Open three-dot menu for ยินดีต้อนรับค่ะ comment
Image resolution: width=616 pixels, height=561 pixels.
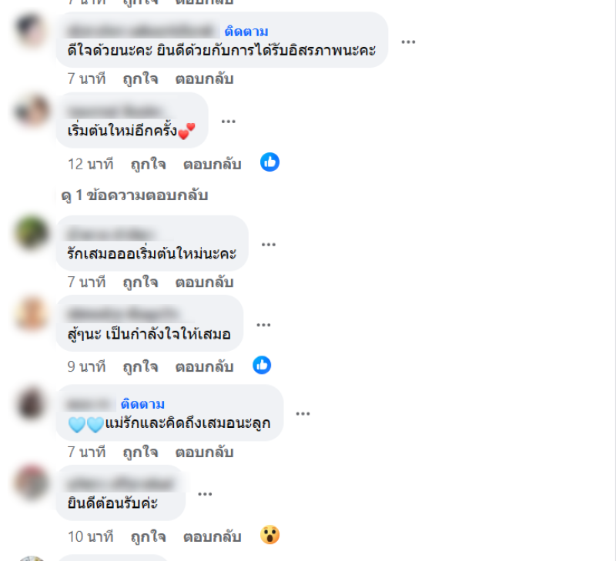click(205, 494)
